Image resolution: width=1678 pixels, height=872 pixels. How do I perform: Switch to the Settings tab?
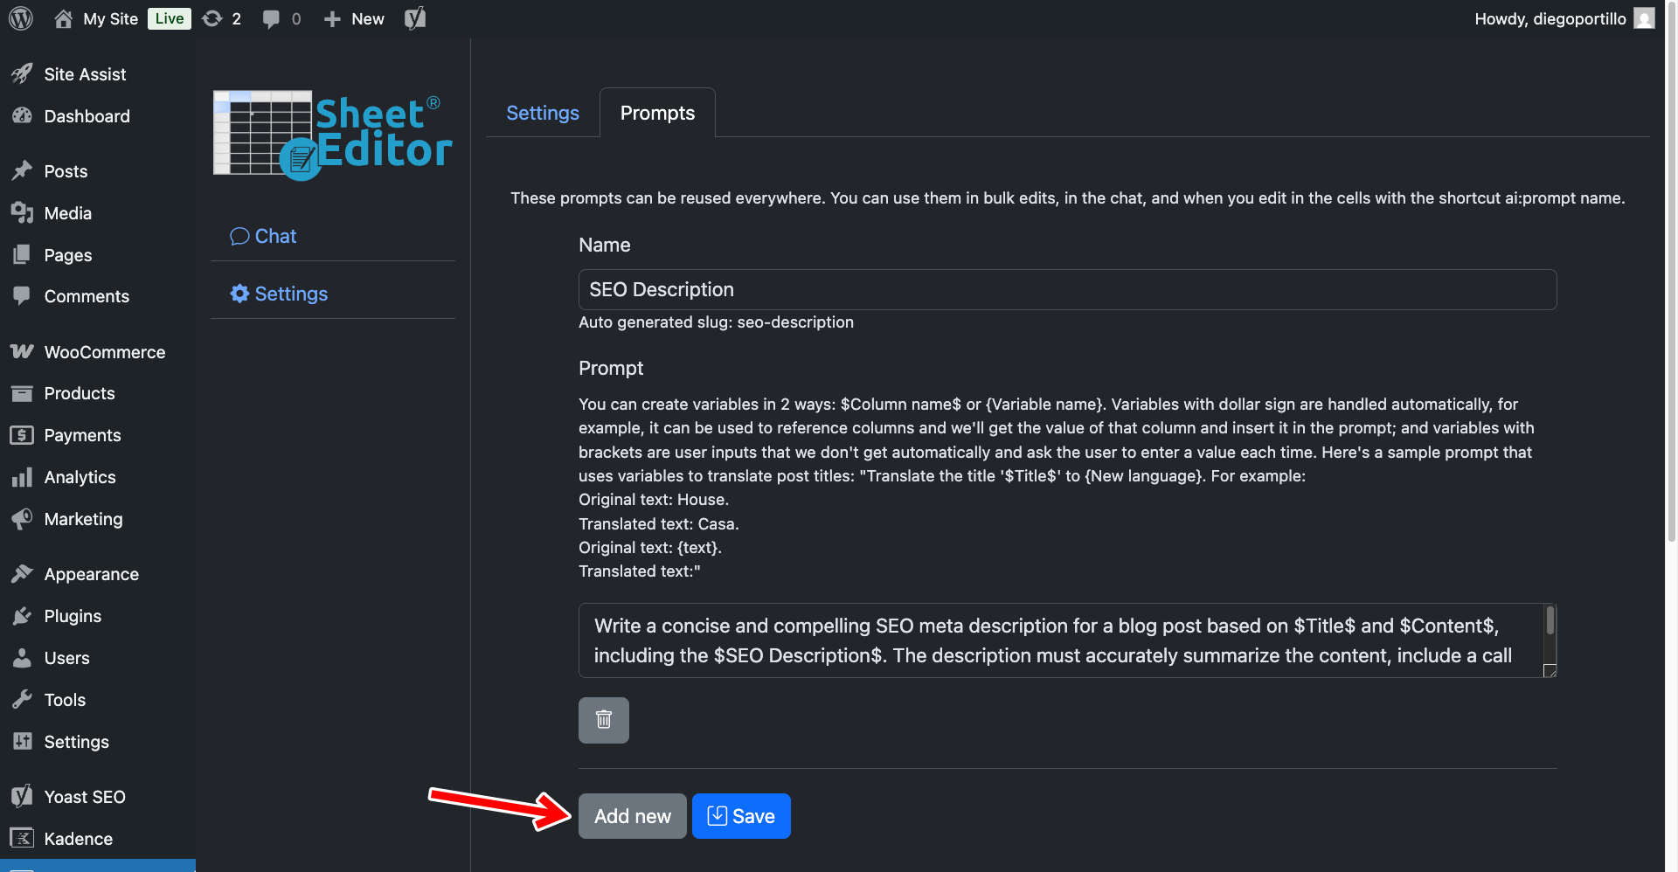point(542,113)
